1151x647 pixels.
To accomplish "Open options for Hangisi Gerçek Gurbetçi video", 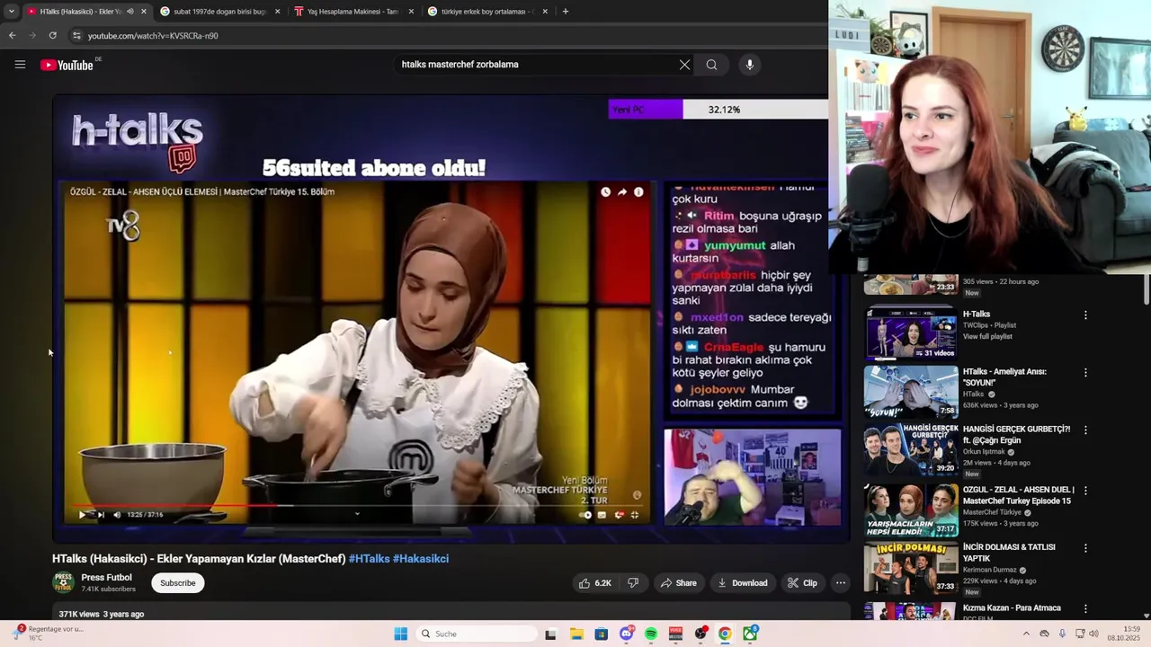I will (1085, 430).
